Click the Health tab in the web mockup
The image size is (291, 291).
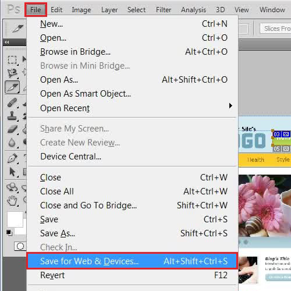coord(255,159)
